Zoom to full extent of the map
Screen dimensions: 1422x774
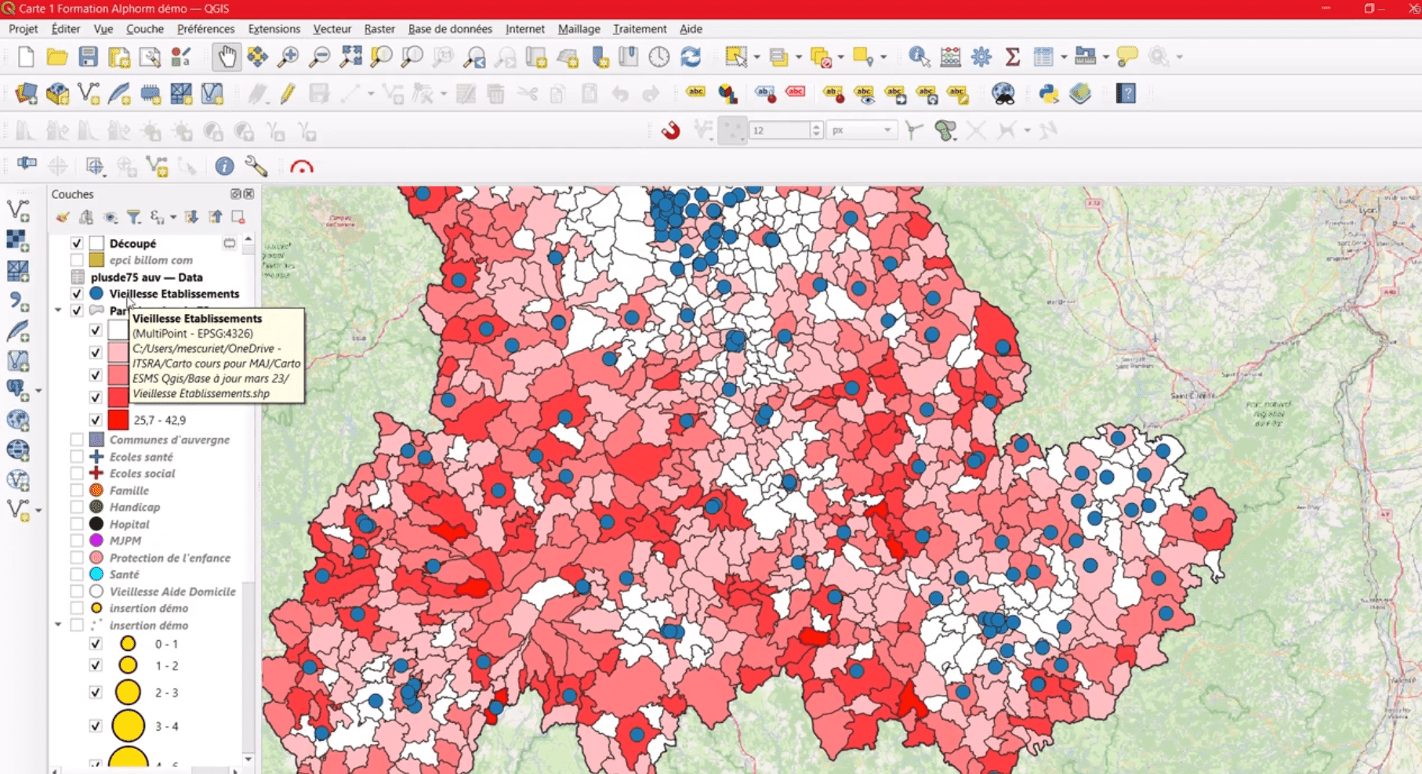[350, 57]
